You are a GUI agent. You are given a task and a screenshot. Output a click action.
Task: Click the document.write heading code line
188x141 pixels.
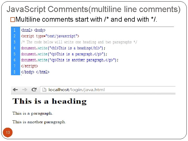(x=63, y=48)
